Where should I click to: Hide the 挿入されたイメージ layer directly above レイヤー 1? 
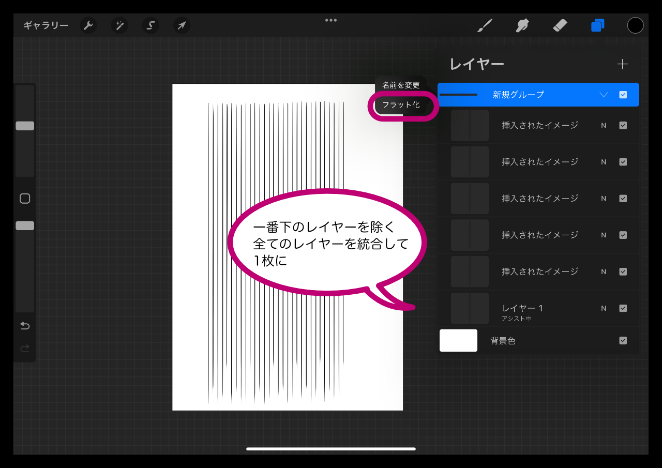tap(623, 271)
